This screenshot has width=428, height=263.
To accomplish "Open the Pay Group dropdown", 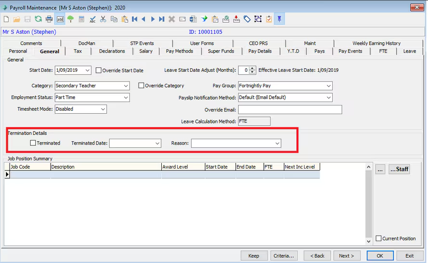I will point(329,86).
